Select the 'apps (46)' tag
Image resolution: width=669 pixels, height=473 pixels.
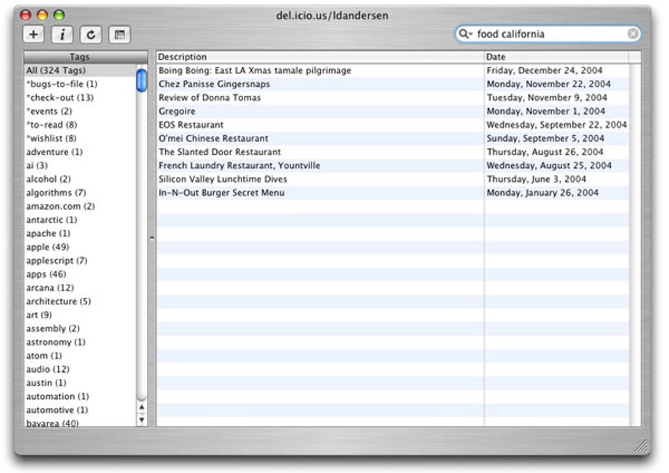(x=80, y=274)
